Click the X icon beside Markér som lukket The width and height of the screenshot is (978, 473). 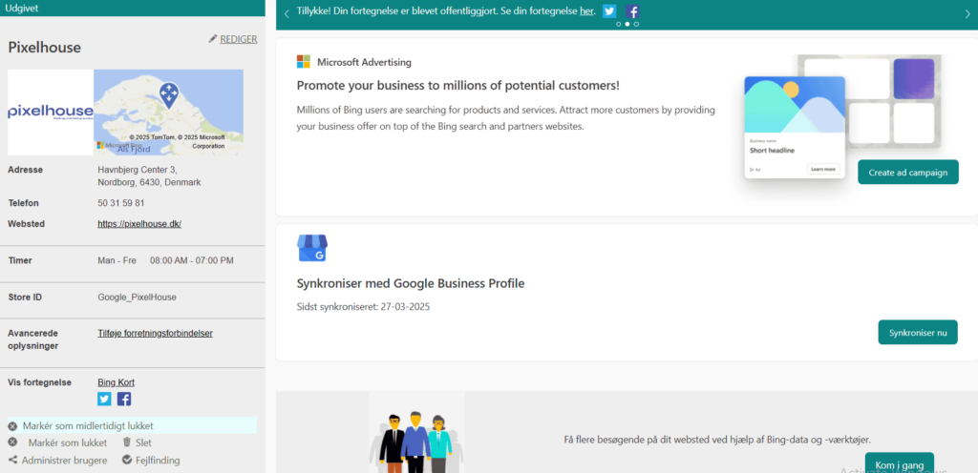12,442
